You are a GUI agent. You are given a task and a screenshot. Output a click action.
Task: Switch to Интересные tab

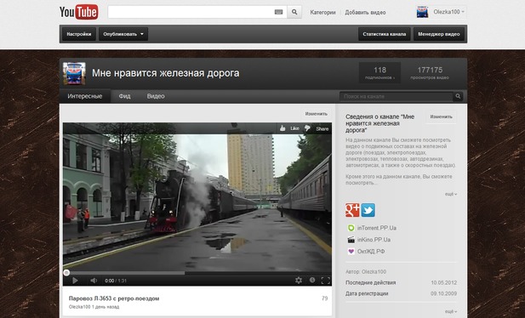(x=85, y=96)
